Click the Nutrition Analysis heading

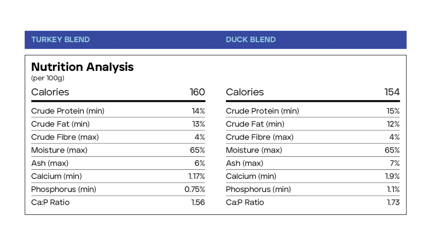pos(82,67)
